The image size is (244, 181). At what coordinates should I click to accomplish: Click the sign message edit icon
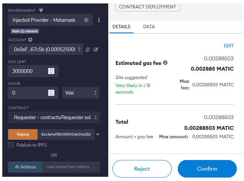pos(96,49)
